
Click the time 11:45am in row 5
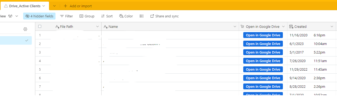click(320, 69)
